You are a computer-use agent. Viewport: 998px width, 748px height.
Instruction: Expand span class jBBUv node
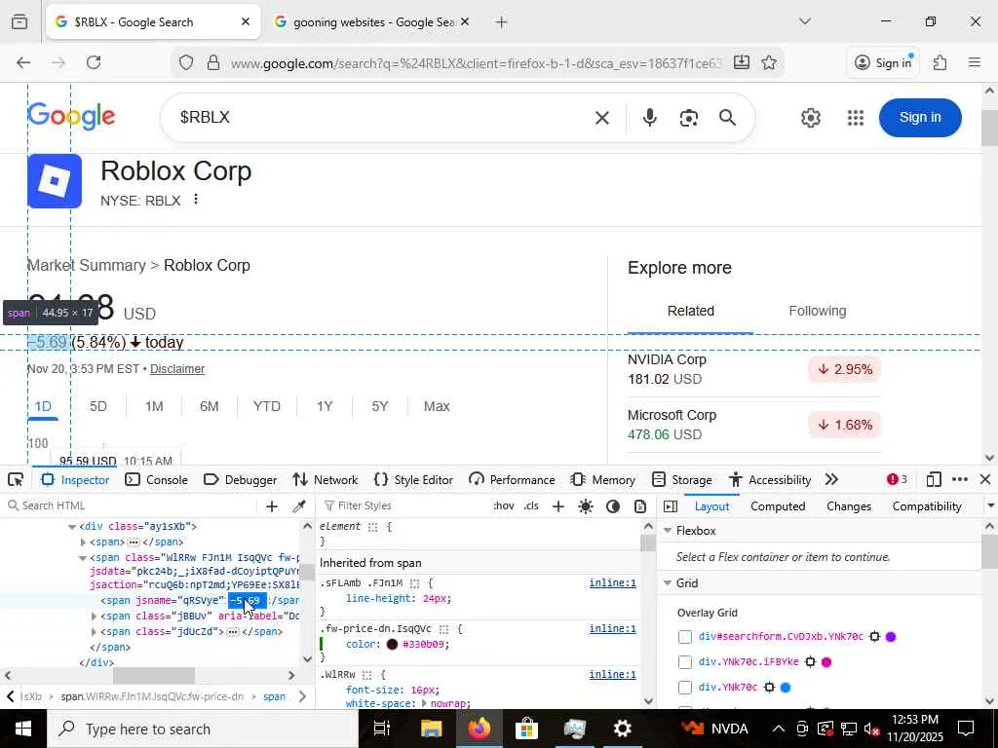click(94, 617)
